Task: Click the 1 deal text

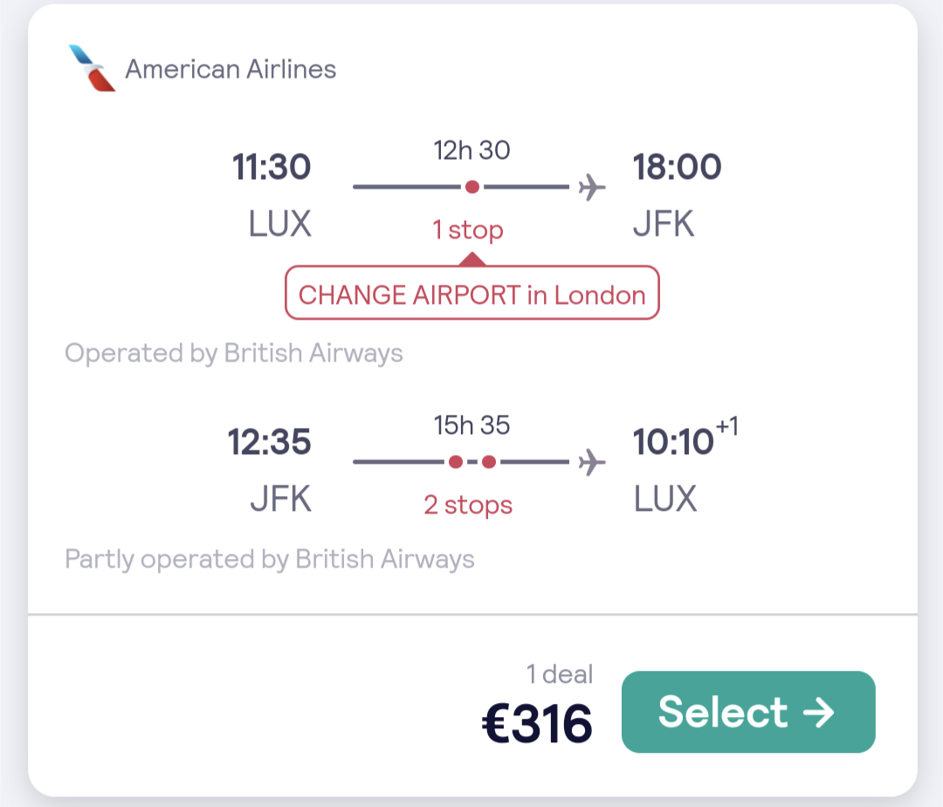Action: 560,674
